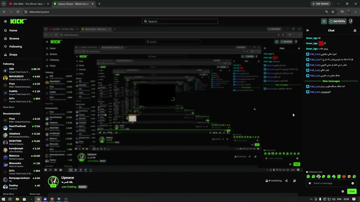The width and height of the screenshot is (360, 202).
Task: Open DeenTheGreat recommended channel
Action: click(x=22, y=128)
